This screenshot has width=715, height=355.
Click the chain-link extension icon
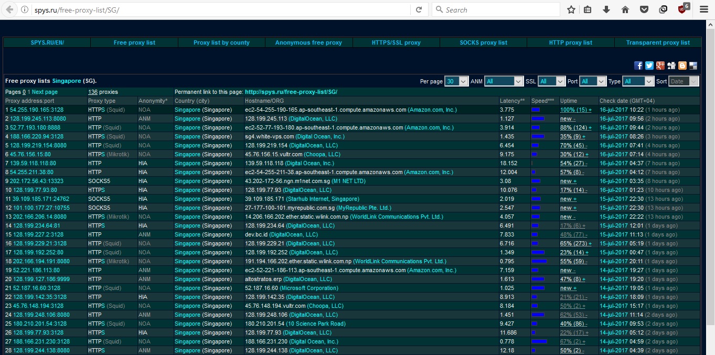pos(663,9)
